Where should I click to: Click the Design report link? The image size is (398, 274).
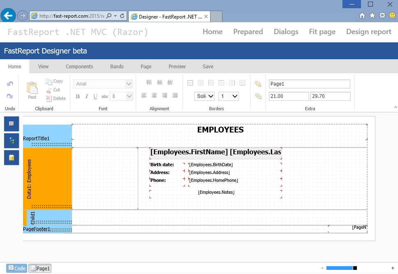[368, 32]
